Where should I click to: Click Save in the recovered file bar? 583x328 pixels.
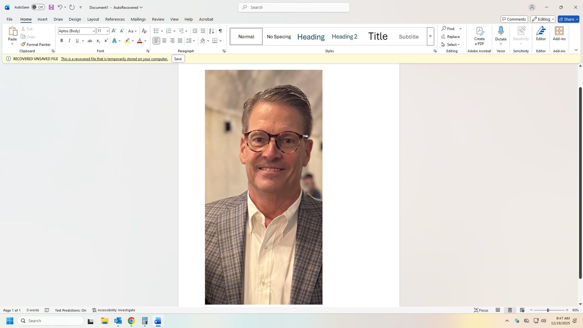(x=178, y=59)
